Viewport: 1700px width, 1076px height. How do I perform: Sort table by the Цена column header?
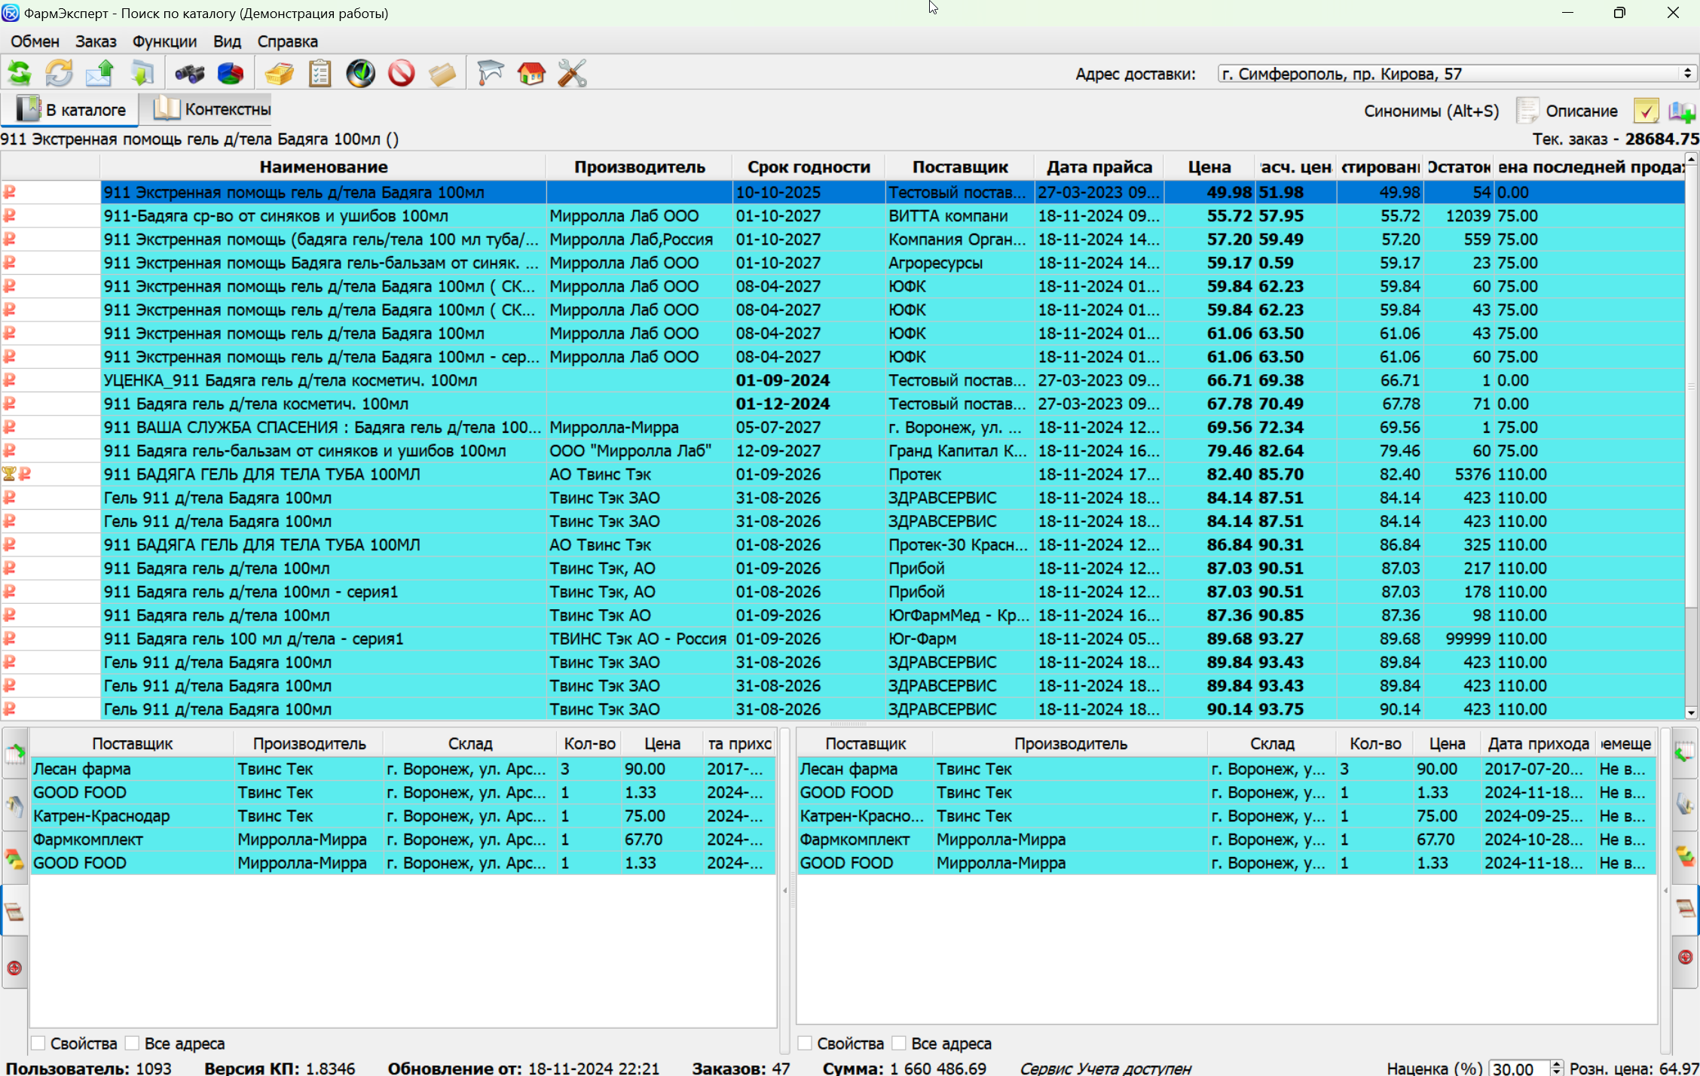[1209, 167]
